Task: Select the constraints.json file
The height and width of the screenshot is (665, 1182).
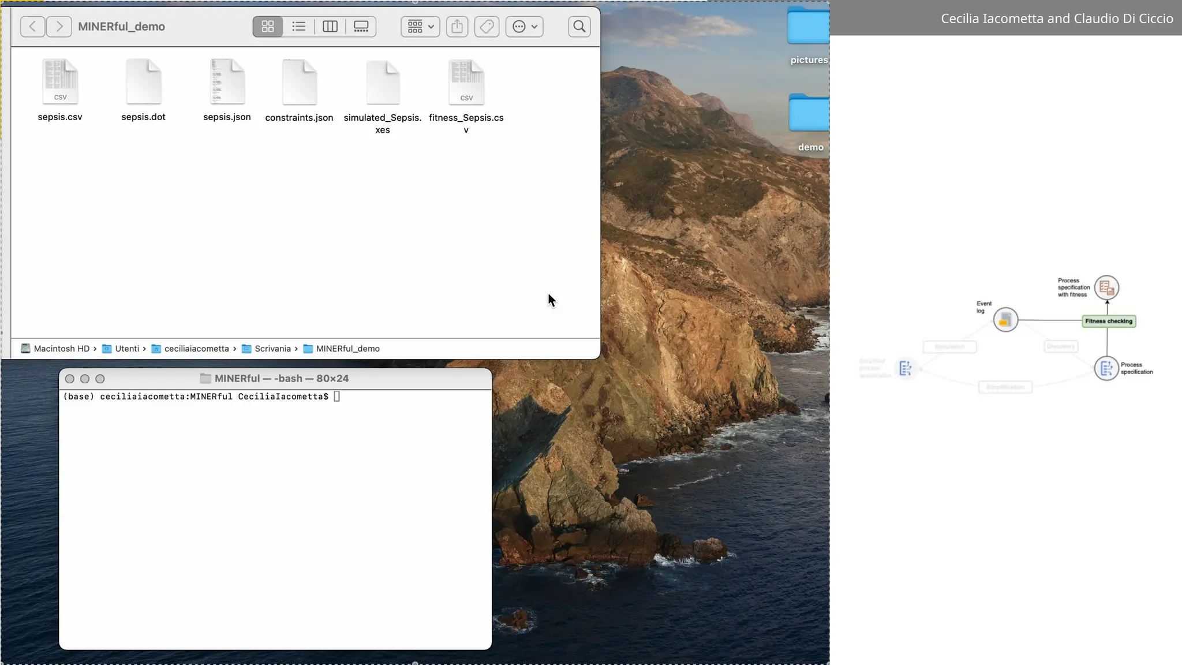Action: click(x=299, y=83)
